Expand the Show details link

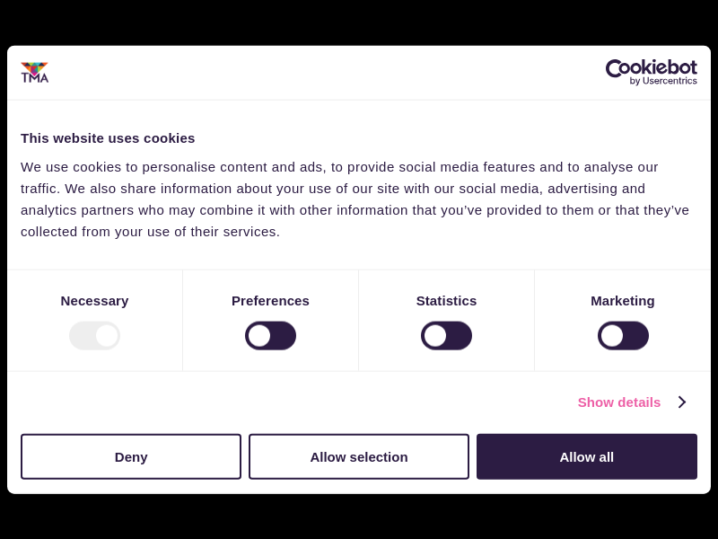tap(619, 402)
